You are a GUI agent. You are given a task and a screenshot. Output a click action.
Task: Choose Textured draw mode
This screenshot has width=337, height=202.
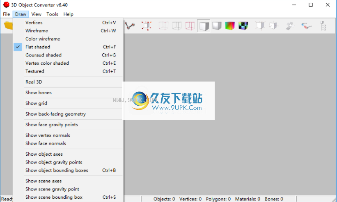point(68,71)
